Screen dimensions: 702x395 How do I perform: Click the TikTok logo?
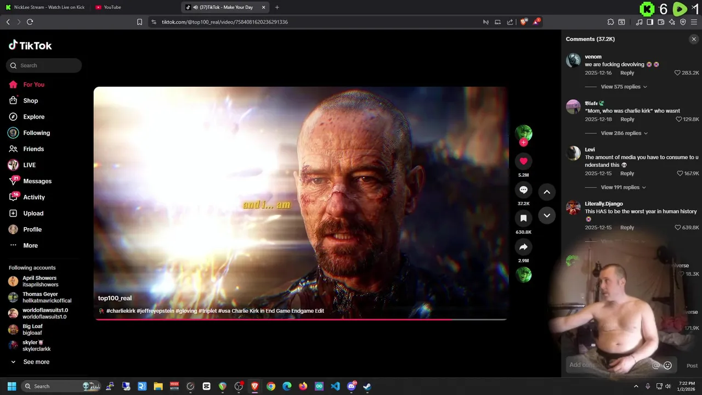click(30, 46)
